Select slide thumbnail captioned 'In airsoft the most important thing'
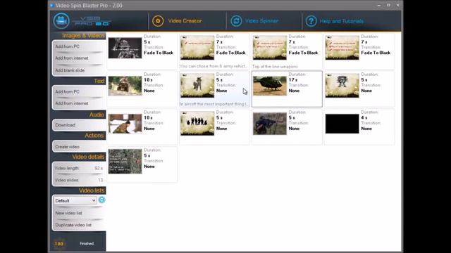Screen dimensions: 451x253 point(197,86)
